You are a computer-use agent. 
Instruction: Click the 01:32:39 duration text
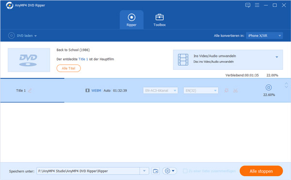120,91
